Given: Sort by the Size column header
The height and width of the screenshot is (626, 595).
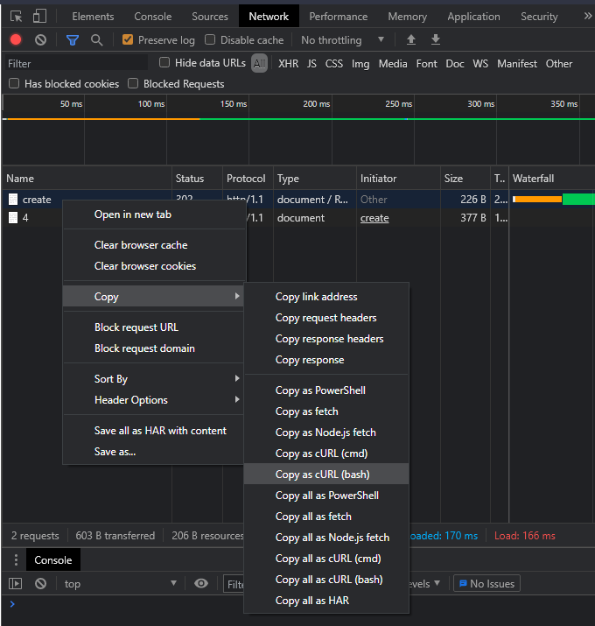Looking at the screenshot, I should (465, 178).
